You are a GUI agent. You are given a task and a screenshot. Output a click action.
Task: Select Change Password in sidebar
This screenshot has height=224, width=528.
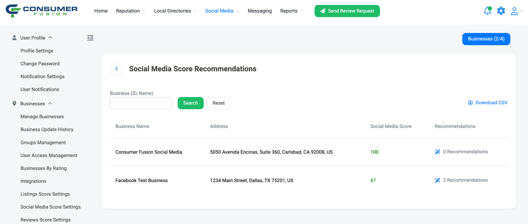click(40, 64)
